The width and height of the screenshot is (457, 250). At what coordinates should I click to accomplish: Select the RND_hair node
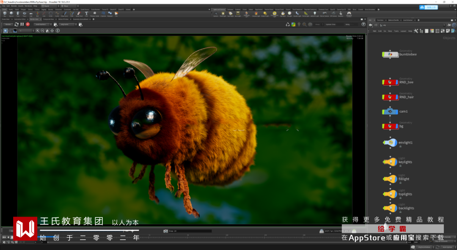tap(390, 97)
